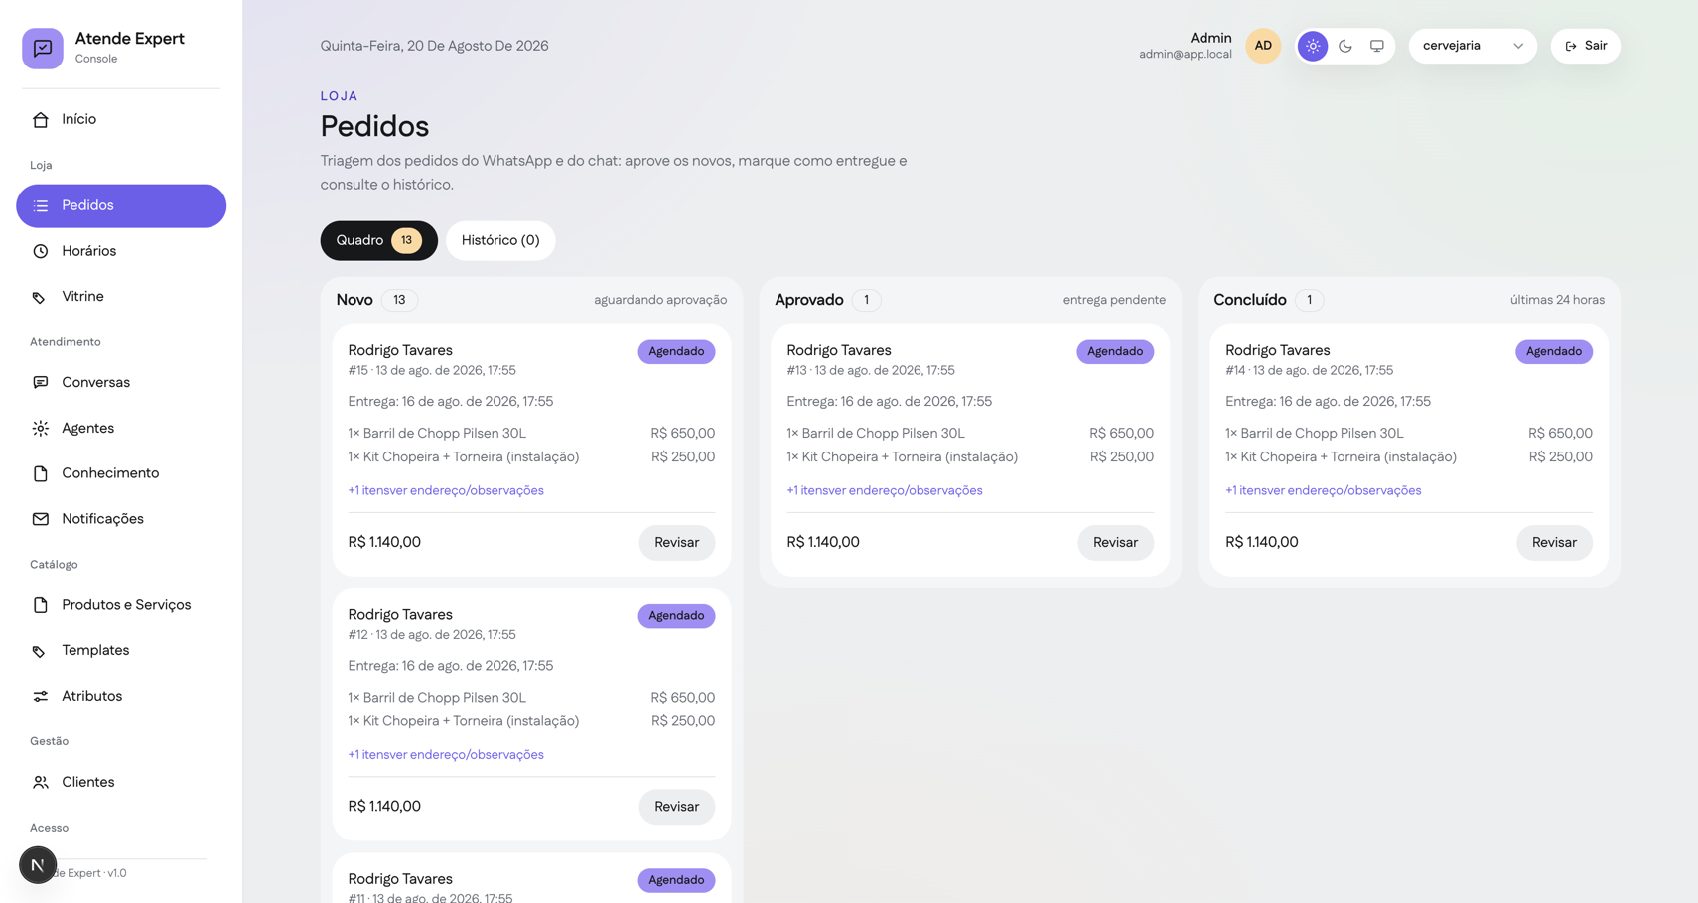Open Início via its home icon
The width and height of the screenshot is (1698, 903).
pos(41,120)
